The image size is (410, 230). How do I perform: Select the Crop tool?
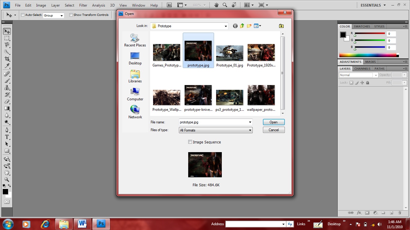(7, 59)
